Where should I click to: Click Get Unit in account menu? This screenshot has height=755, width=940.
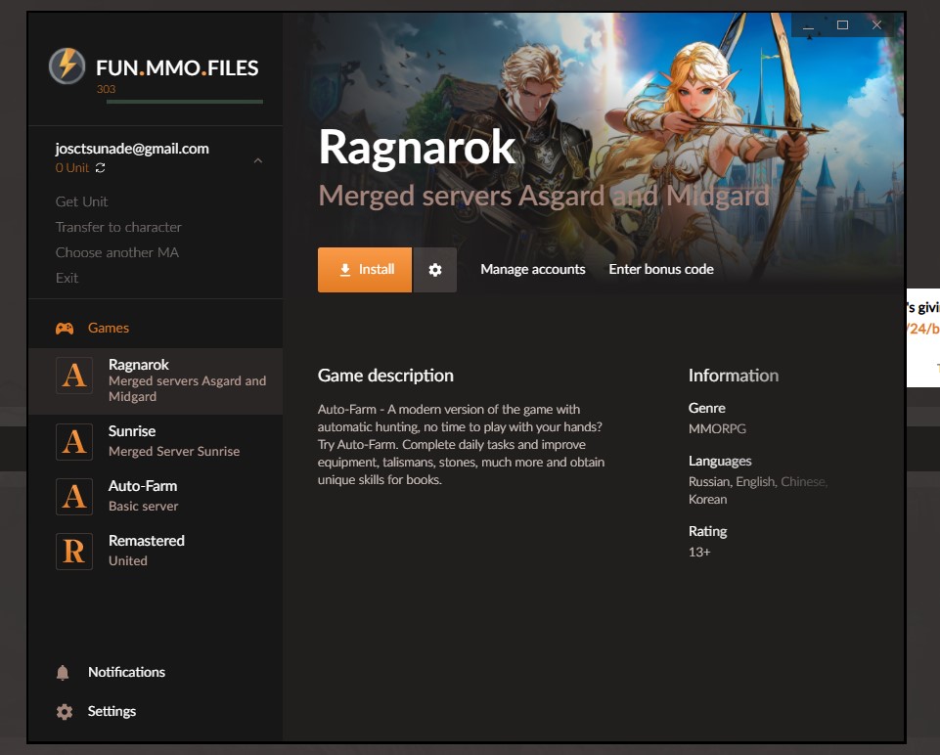[x=82, y=201]
